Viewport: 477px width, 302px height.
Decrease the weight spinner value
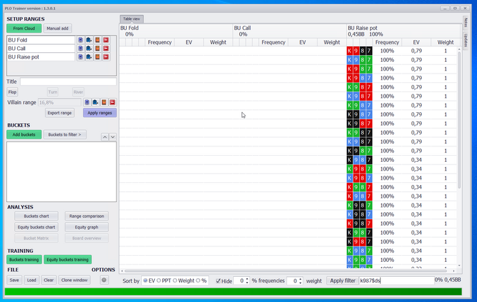[301, 282]
